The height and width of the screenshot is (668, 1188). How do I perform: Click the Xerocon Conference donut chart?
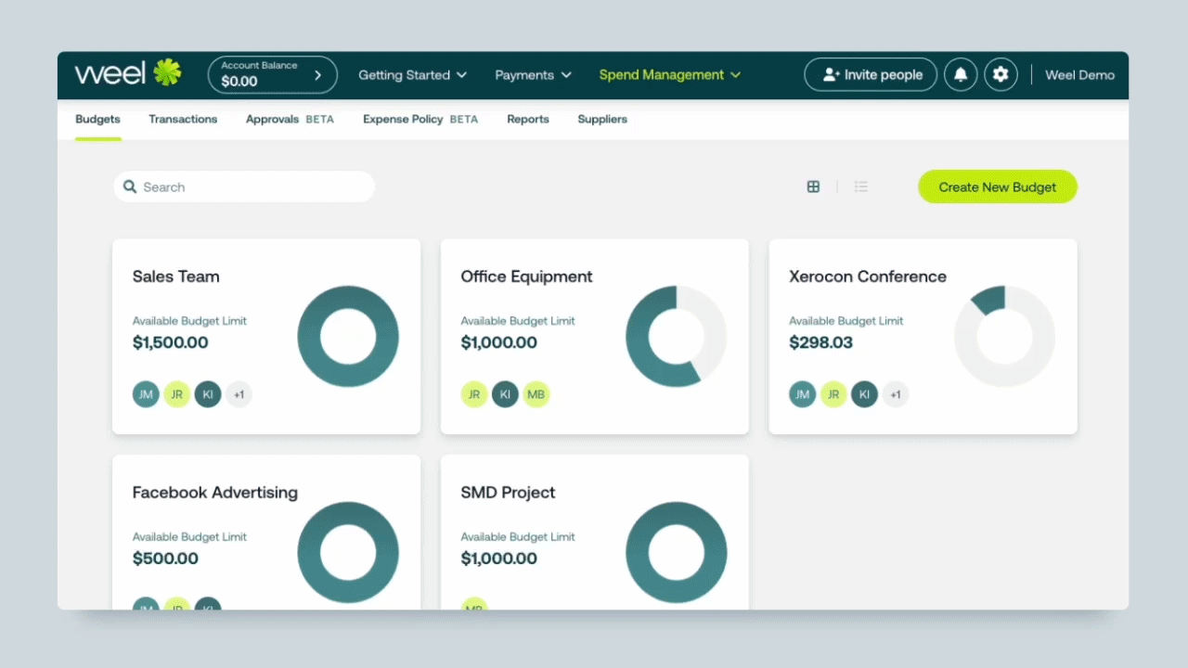click(x=1005, y=336)
